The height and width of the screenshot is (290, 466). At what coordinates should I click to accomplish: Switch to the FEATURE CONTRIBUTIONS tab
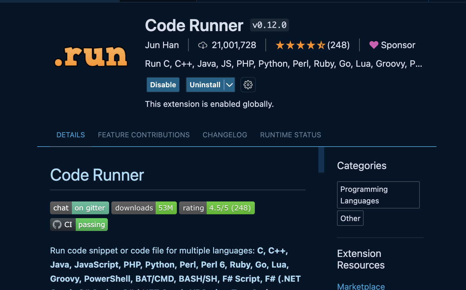coord(144,135)
